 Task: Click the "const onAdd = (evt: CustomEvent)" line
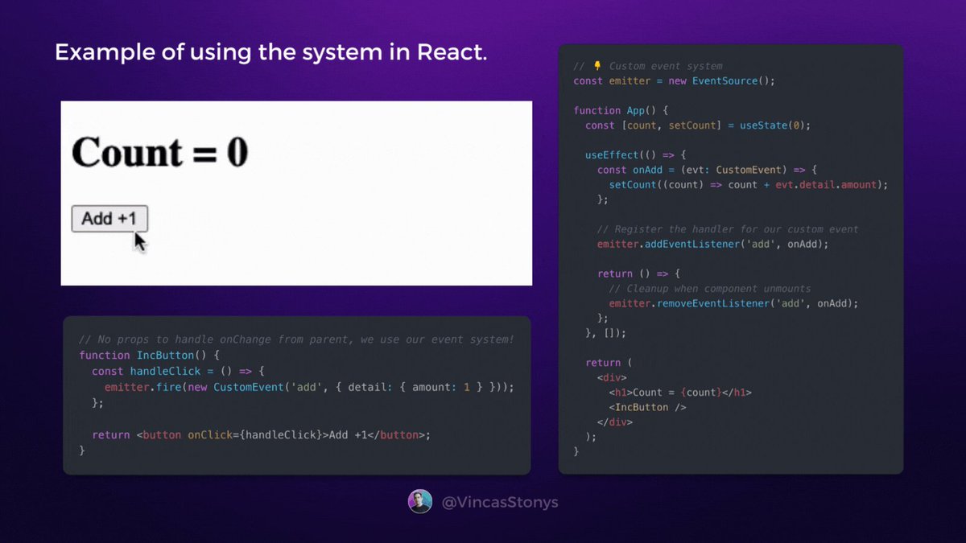point(707,170)
